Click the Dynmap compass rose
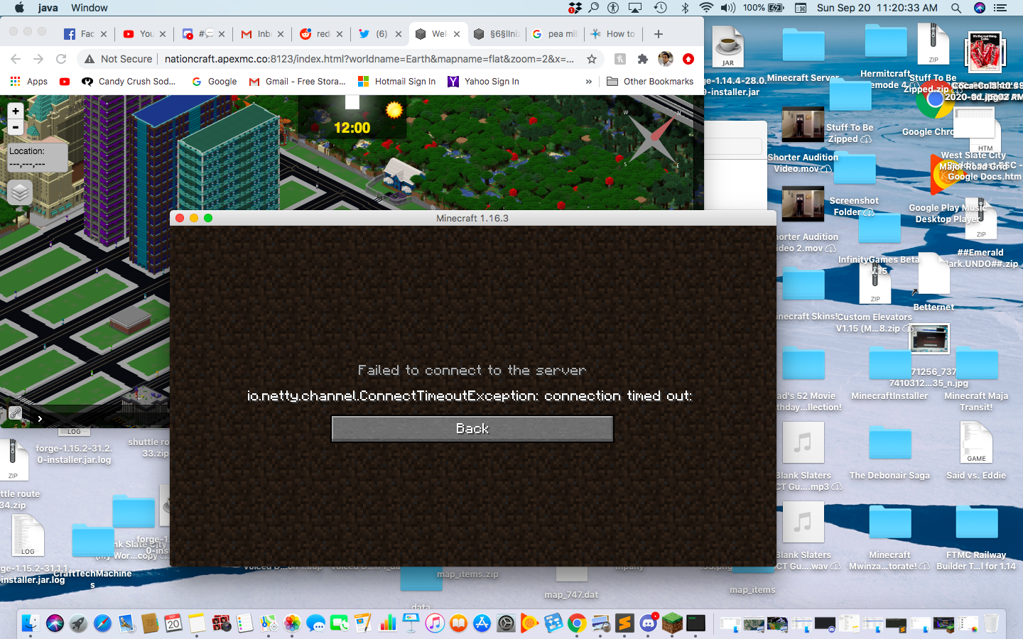The height and width of the screenshot is (639, 1023). [x=652, y=137]
